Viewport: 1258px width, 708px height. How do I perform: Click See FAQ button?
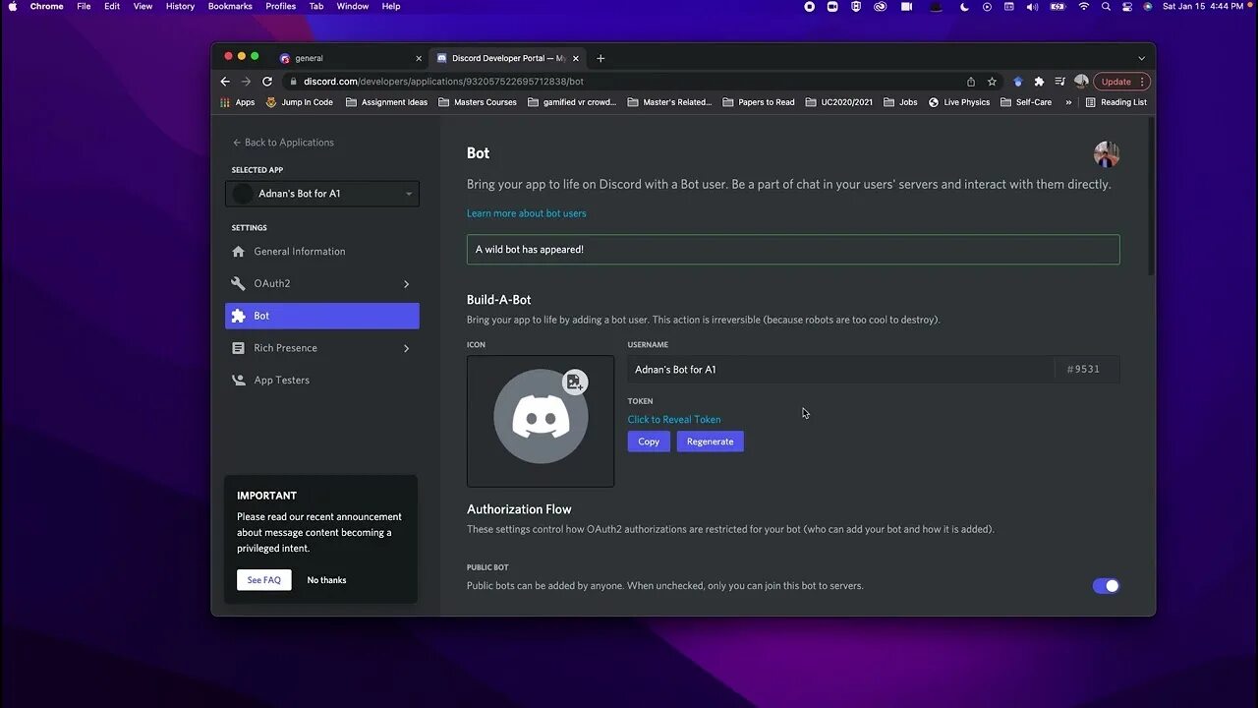[x=263, y=580]
